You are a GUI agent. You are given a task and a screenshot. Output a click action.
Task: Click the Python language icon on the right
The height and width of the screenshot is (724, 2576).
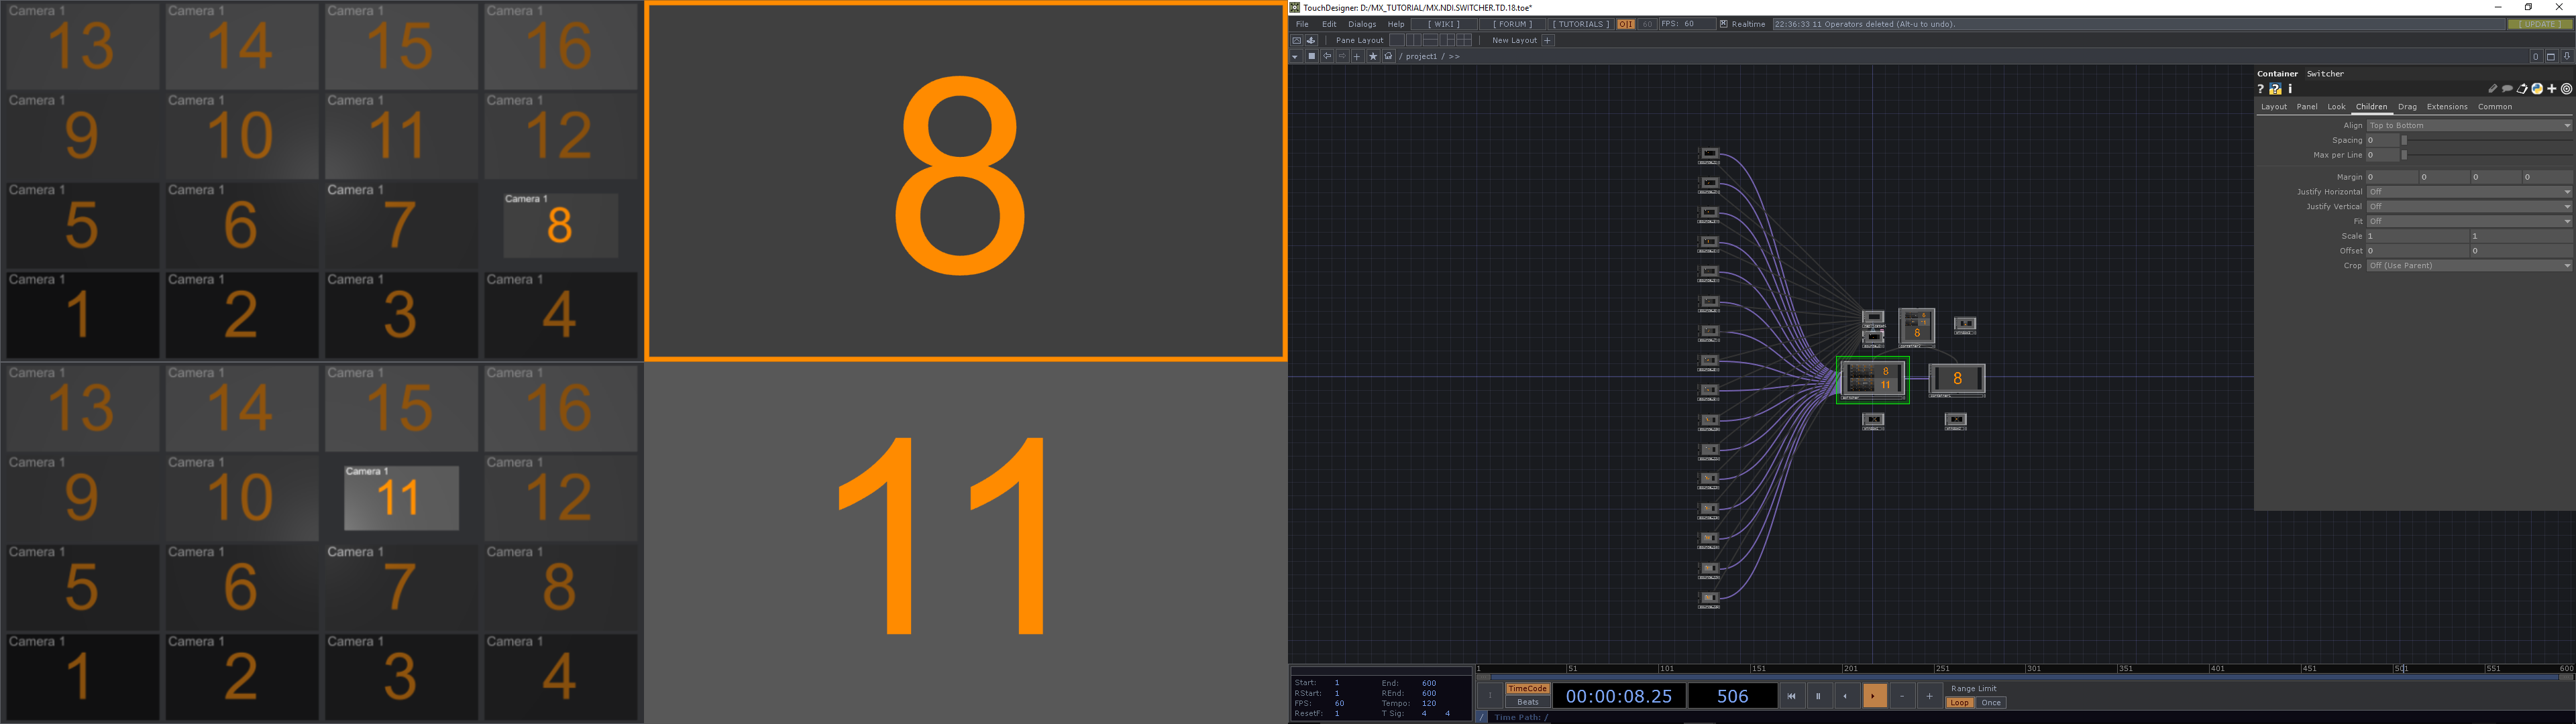[x=2537, y=89]
